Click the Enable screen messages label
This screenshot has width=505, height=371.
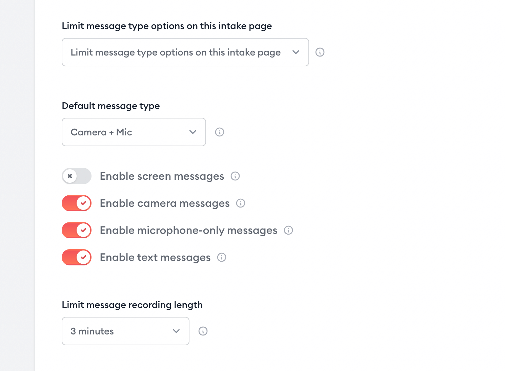tap(162, 176)
